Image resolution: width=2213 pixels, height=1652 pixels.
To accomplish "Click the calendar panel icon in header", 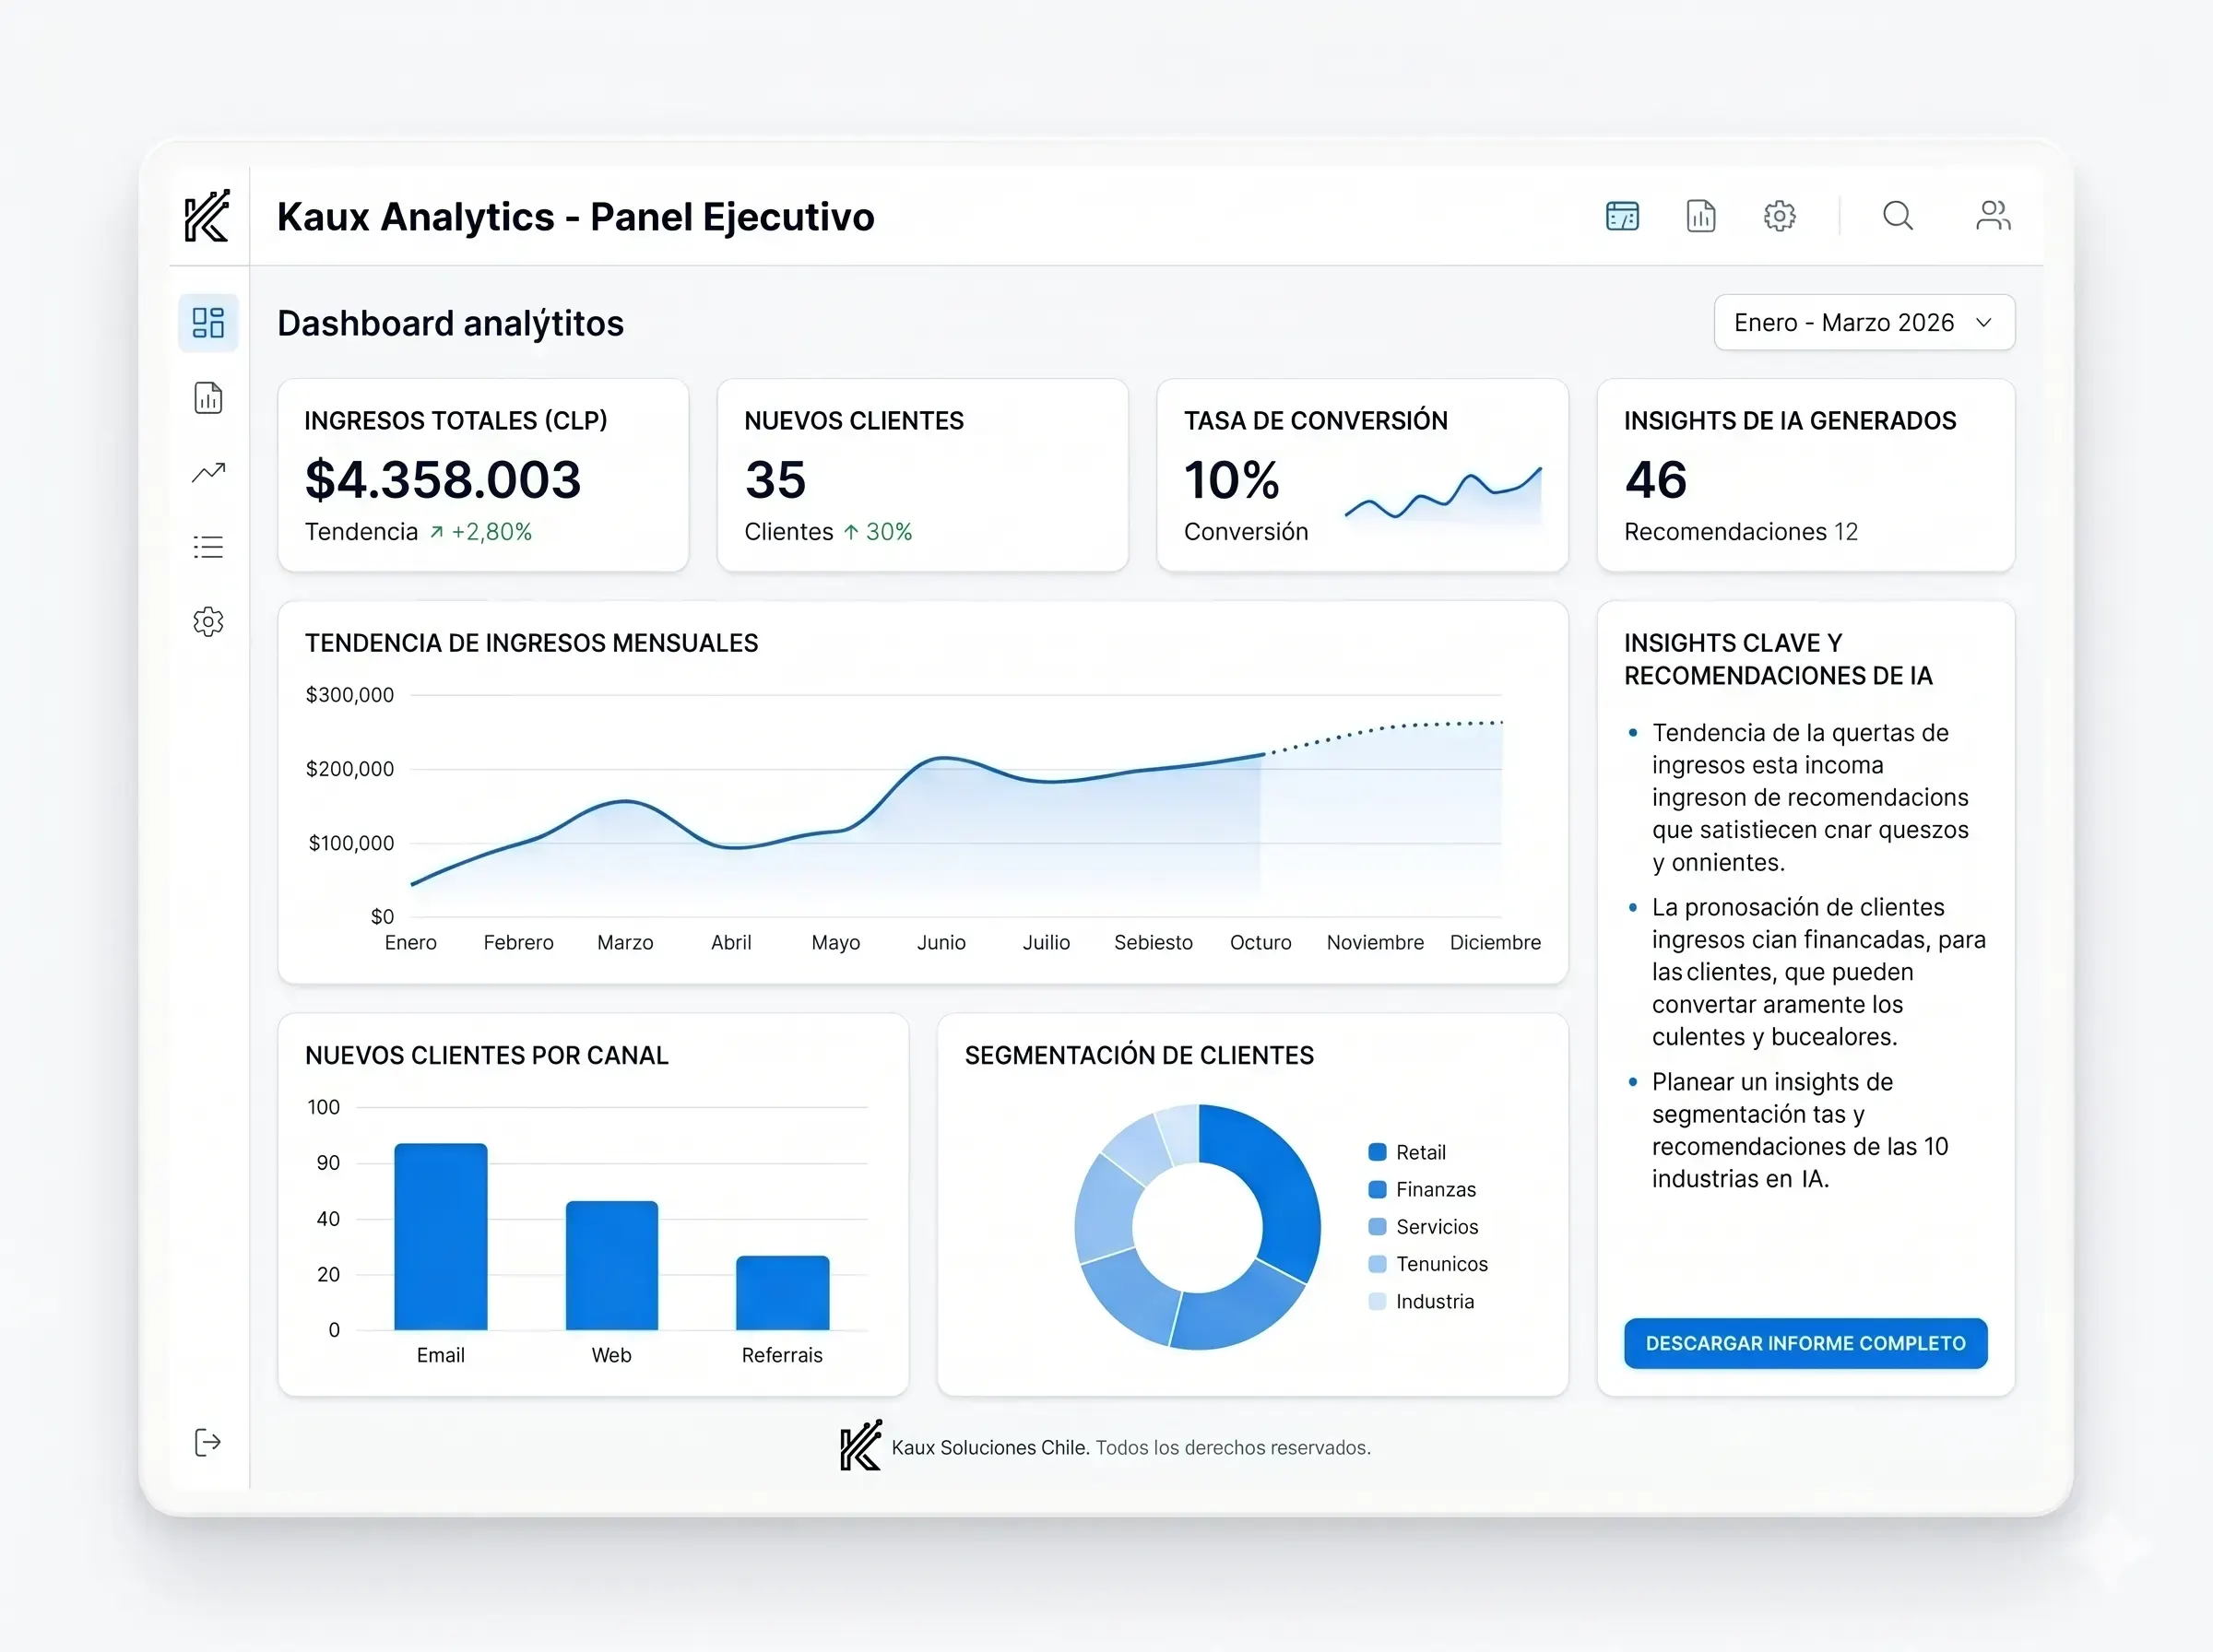I will [x=1622, y=216].
